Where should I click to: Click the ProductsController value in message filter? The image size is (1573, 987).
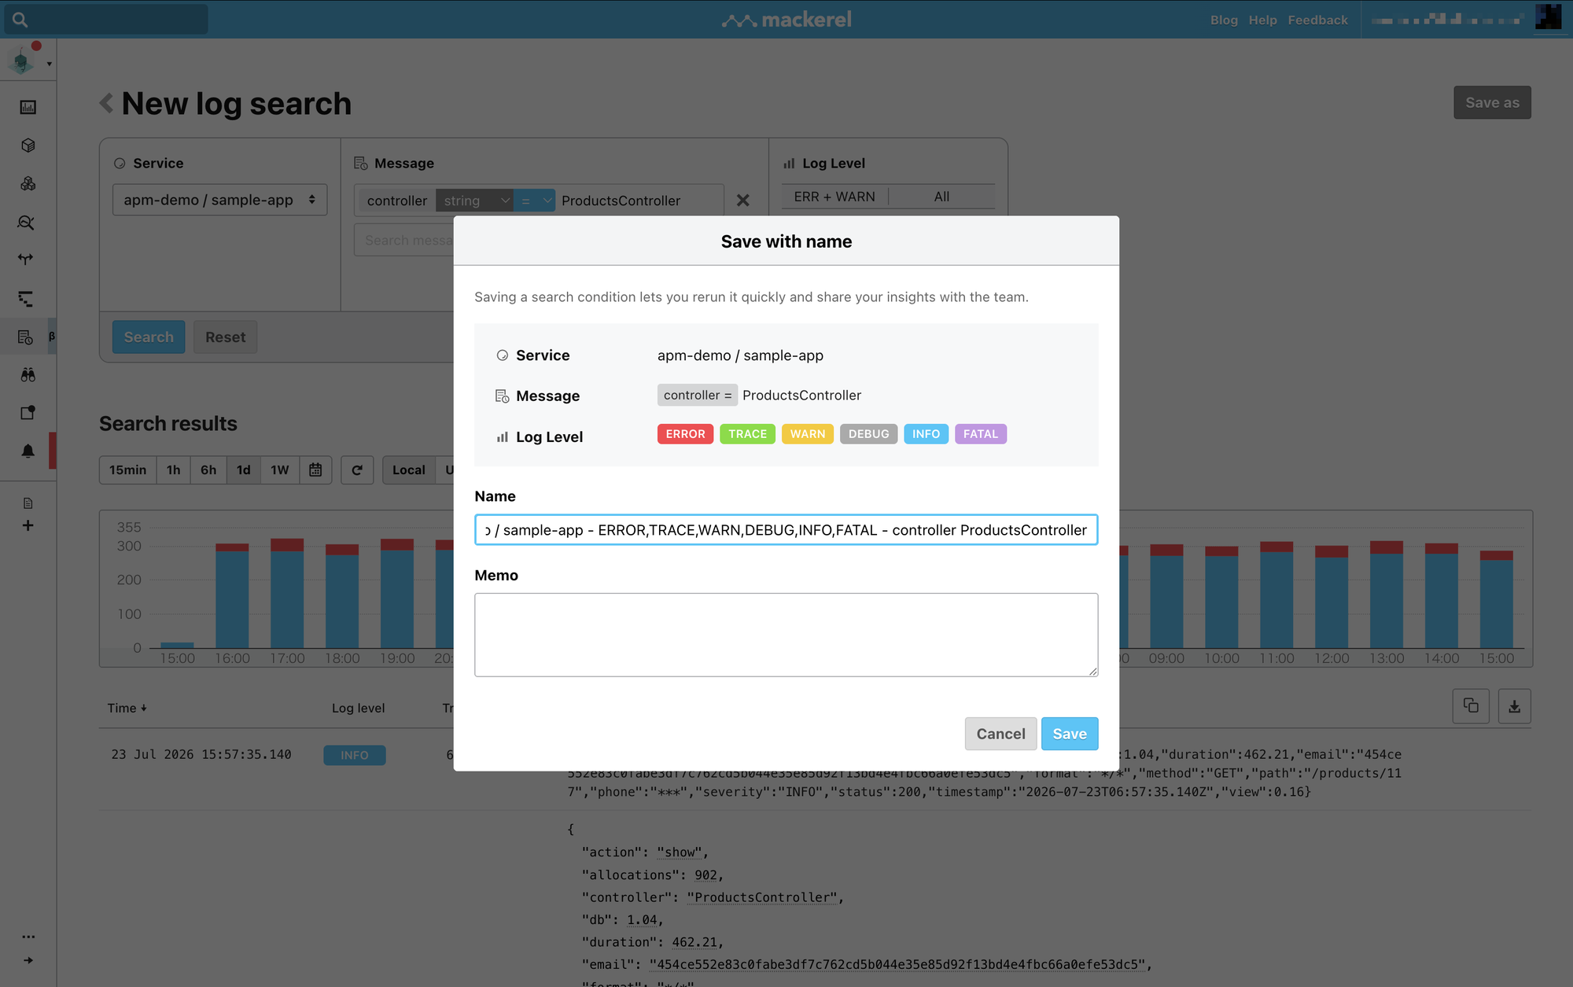621,201
